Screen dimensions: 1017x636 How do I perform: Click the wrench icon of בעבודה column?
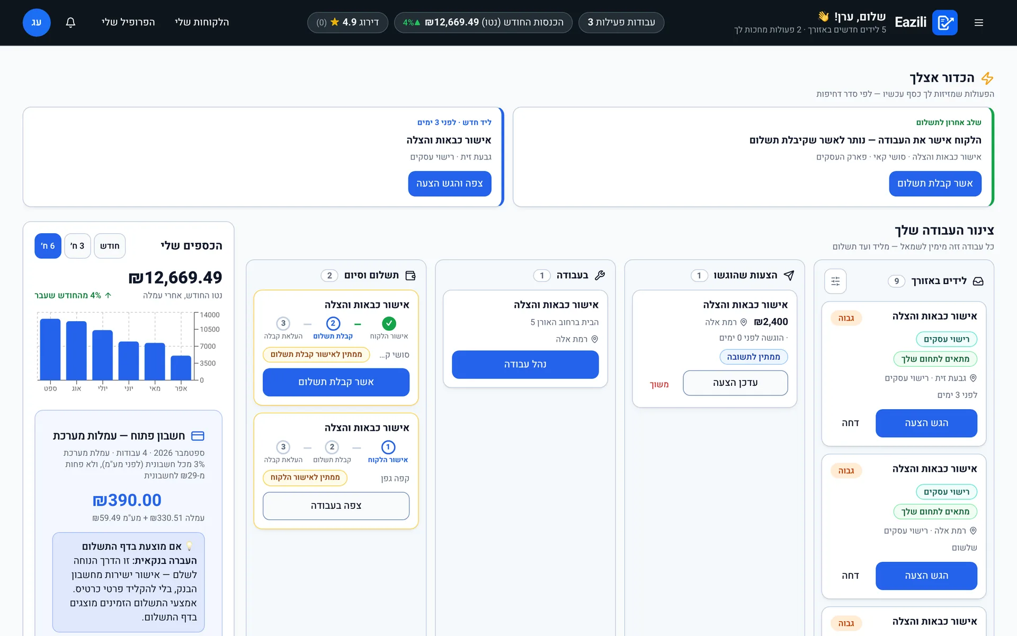coord(600,275)
